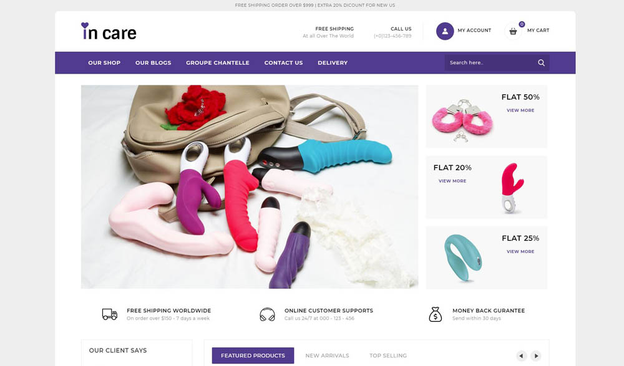Viewport: 624px width, 366px height.
Task: Select Groupe Chantelle in the navigation bar
Action: (x=218, y=63)
